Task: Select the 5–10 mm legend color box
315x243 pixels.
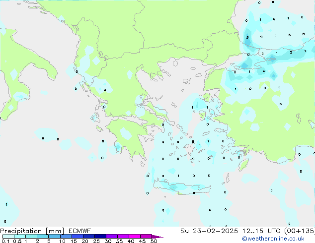Action: (x=54, y=237)
